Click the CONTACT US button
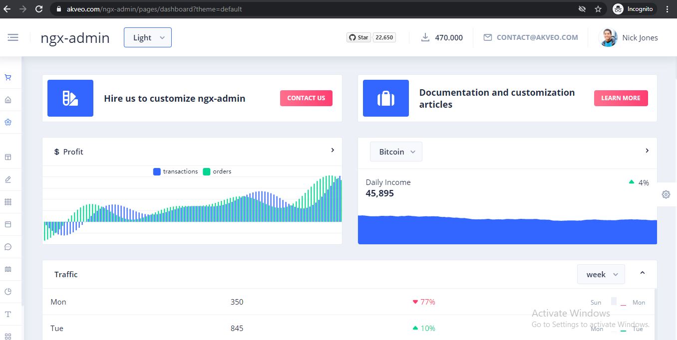Viewport: 677px width, 340px height. pyautogui.click(x=306, y=98)
